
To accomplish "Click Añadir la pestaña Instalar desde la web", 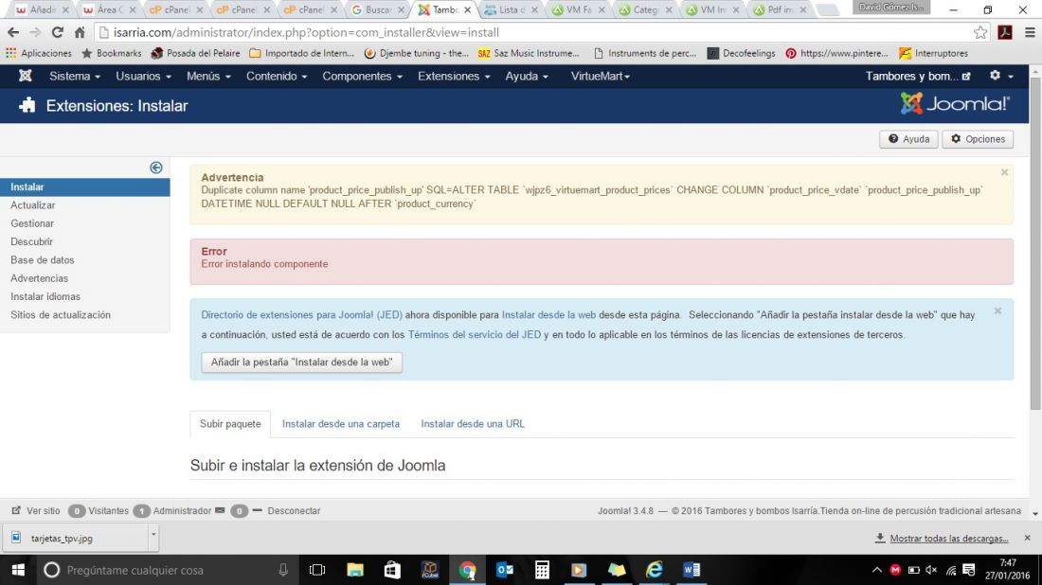I will point(301,362).
